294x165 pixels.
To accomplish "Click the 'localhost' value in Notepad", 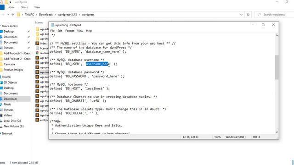I will (x=94, y=88).
